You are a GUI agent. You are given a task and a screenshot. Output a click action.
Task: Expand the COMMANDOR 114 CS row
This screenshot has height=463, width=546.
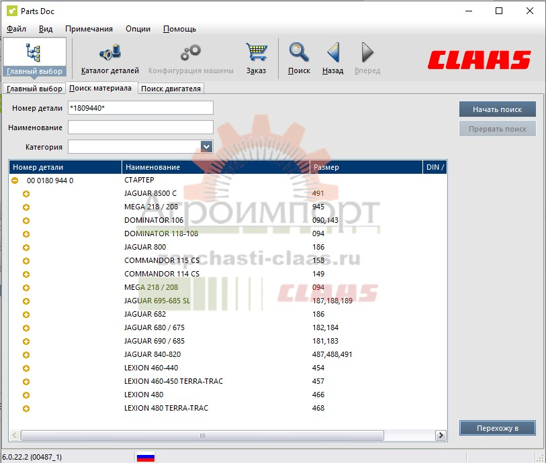[x=26, y=274]
